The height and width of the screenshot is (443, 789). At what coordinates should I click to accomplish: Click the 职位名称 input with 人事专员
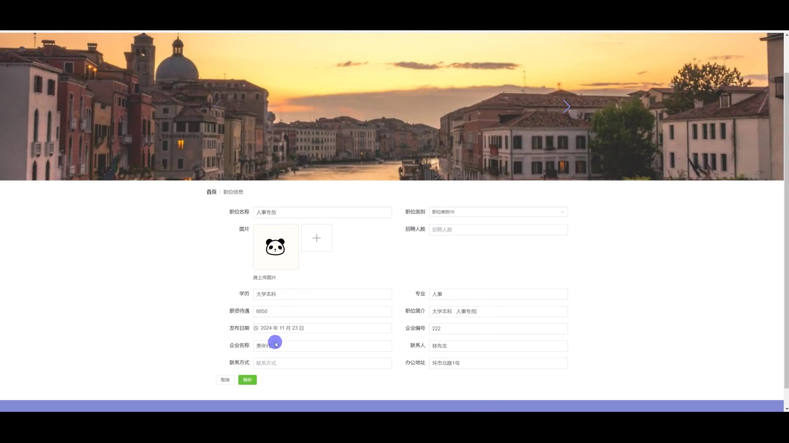(x=322, y=212)
